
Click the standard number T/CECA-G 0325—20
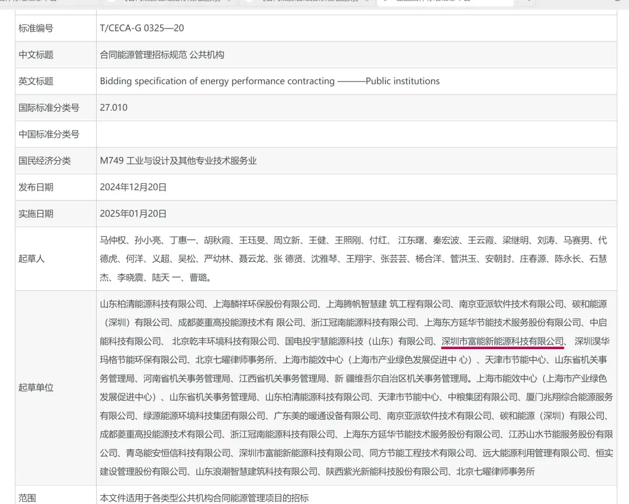pos(142,28)
